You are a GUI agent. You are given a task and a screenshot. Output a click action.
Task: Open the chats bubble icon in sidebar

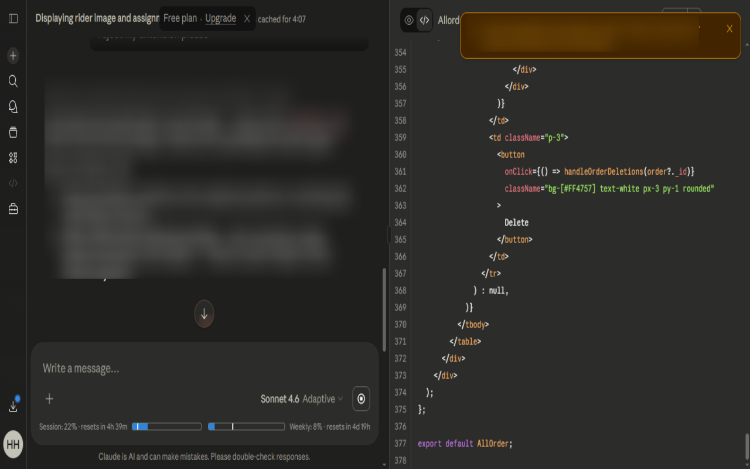pyautogui.click(x=13, y=107)
